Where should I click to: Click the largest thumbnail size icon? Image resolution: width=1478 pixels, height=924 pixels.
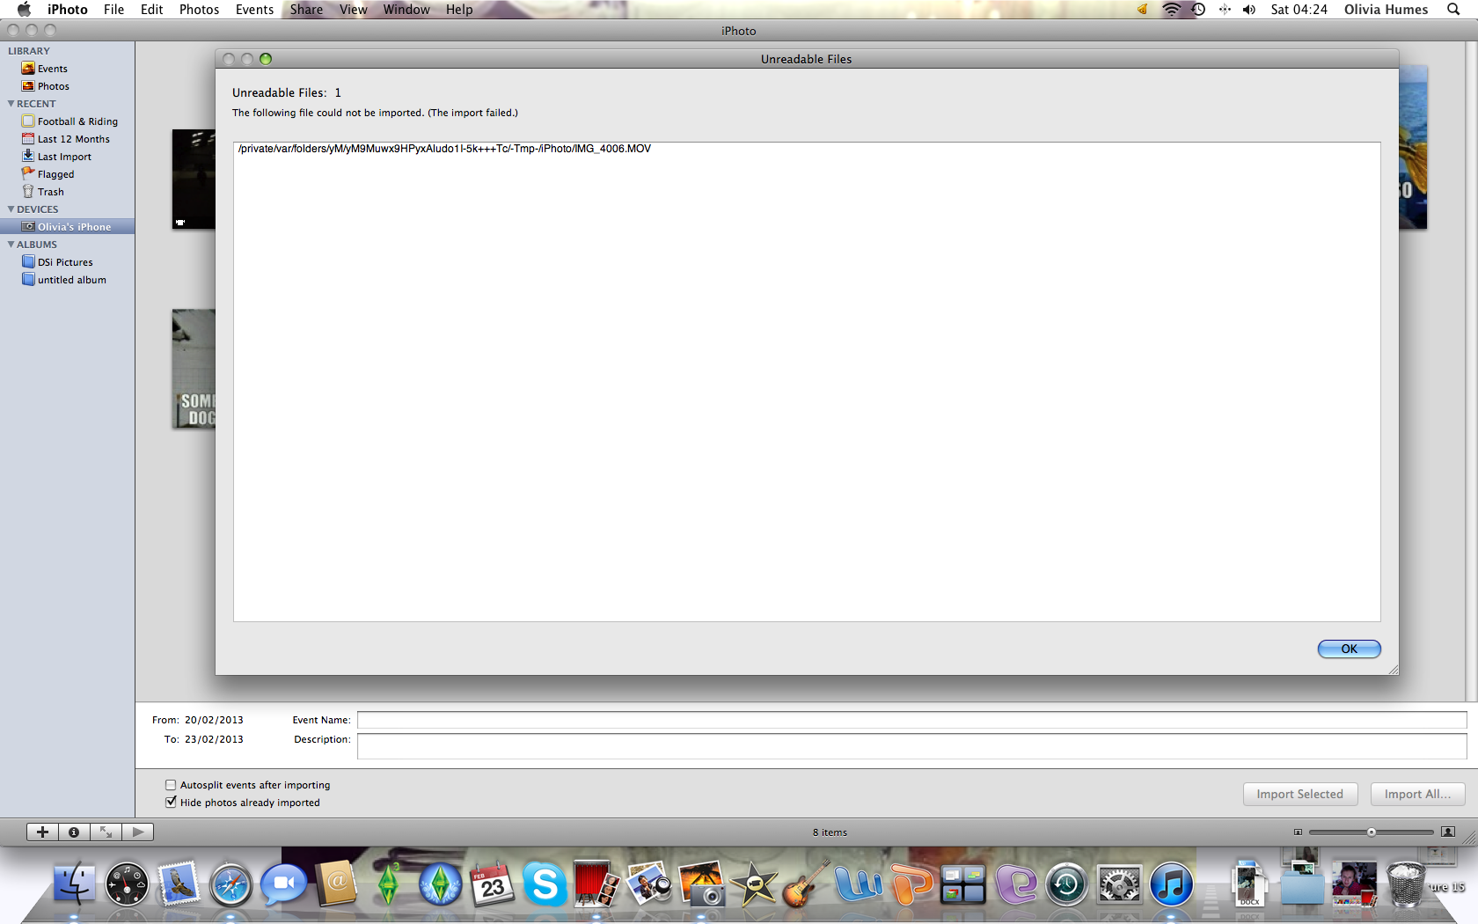click(1448, 832)
